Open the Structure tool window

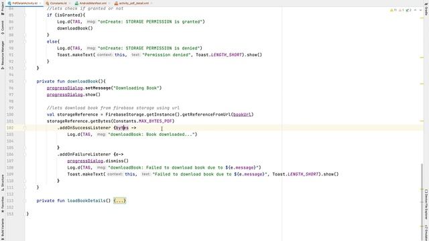tap(3, 183)
